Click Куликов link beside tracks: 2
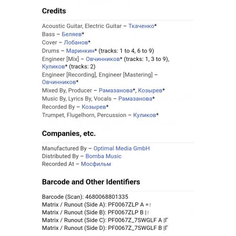Image resolution: width=236 pixels, height=236 pixels. 53,67
